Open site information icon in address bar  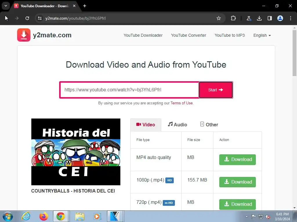[40, 18]
